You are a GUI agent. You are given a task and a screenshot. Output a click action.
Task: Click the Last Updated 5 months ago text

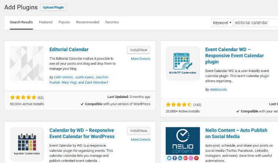point(129,97)
